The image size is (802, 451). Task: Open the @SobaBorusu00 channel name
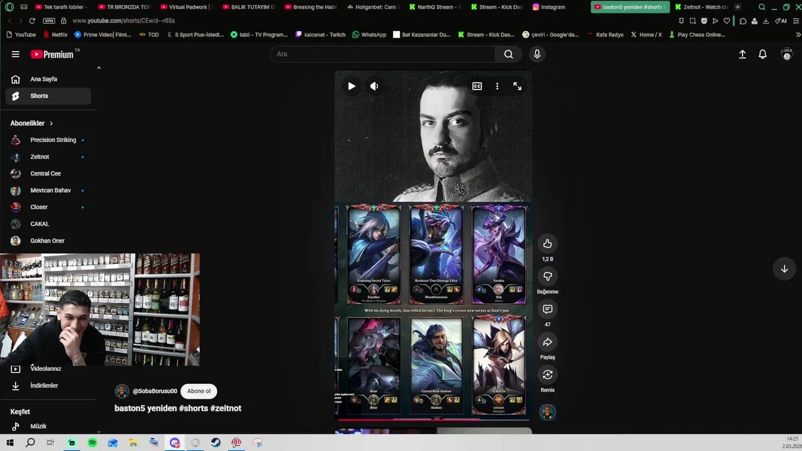pyautogui.click(x=155, y=391)
